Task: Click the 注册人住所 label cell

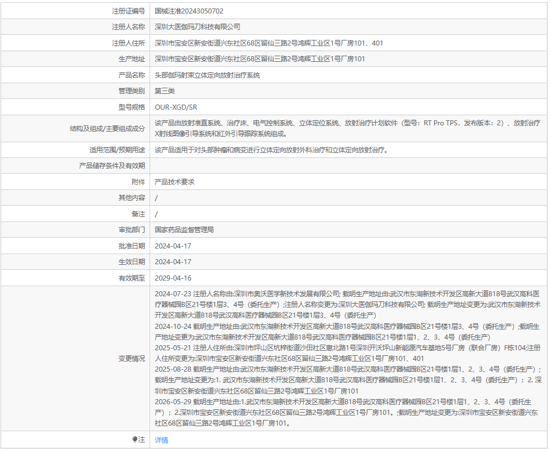Action: [75, 43]
